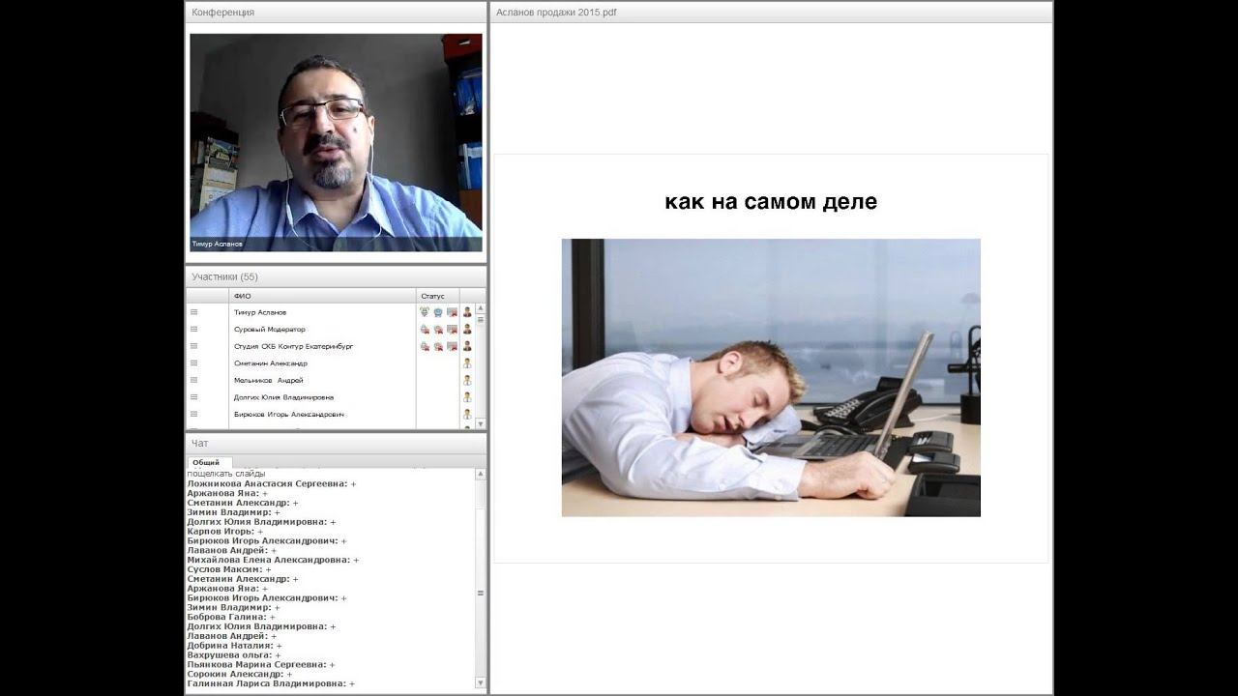Click the chat scrollbar thumb
Screen dimensions: 1238x696
pyautogui.click(x=481, y=594)
